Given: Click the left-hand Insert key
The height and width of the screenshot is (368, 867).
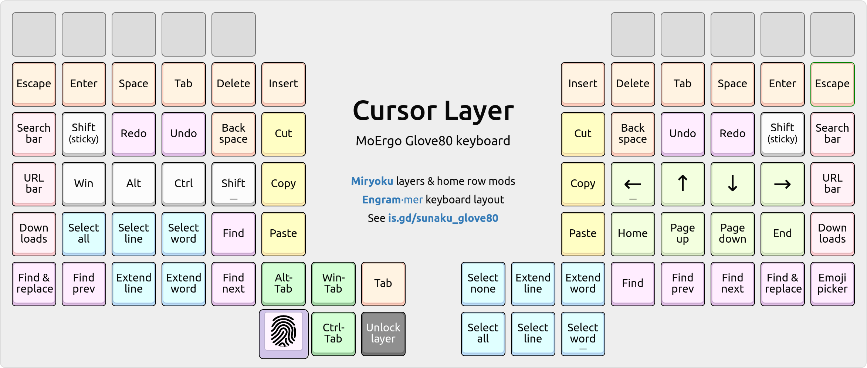Looking at the screenshot, I should point(283,84).
